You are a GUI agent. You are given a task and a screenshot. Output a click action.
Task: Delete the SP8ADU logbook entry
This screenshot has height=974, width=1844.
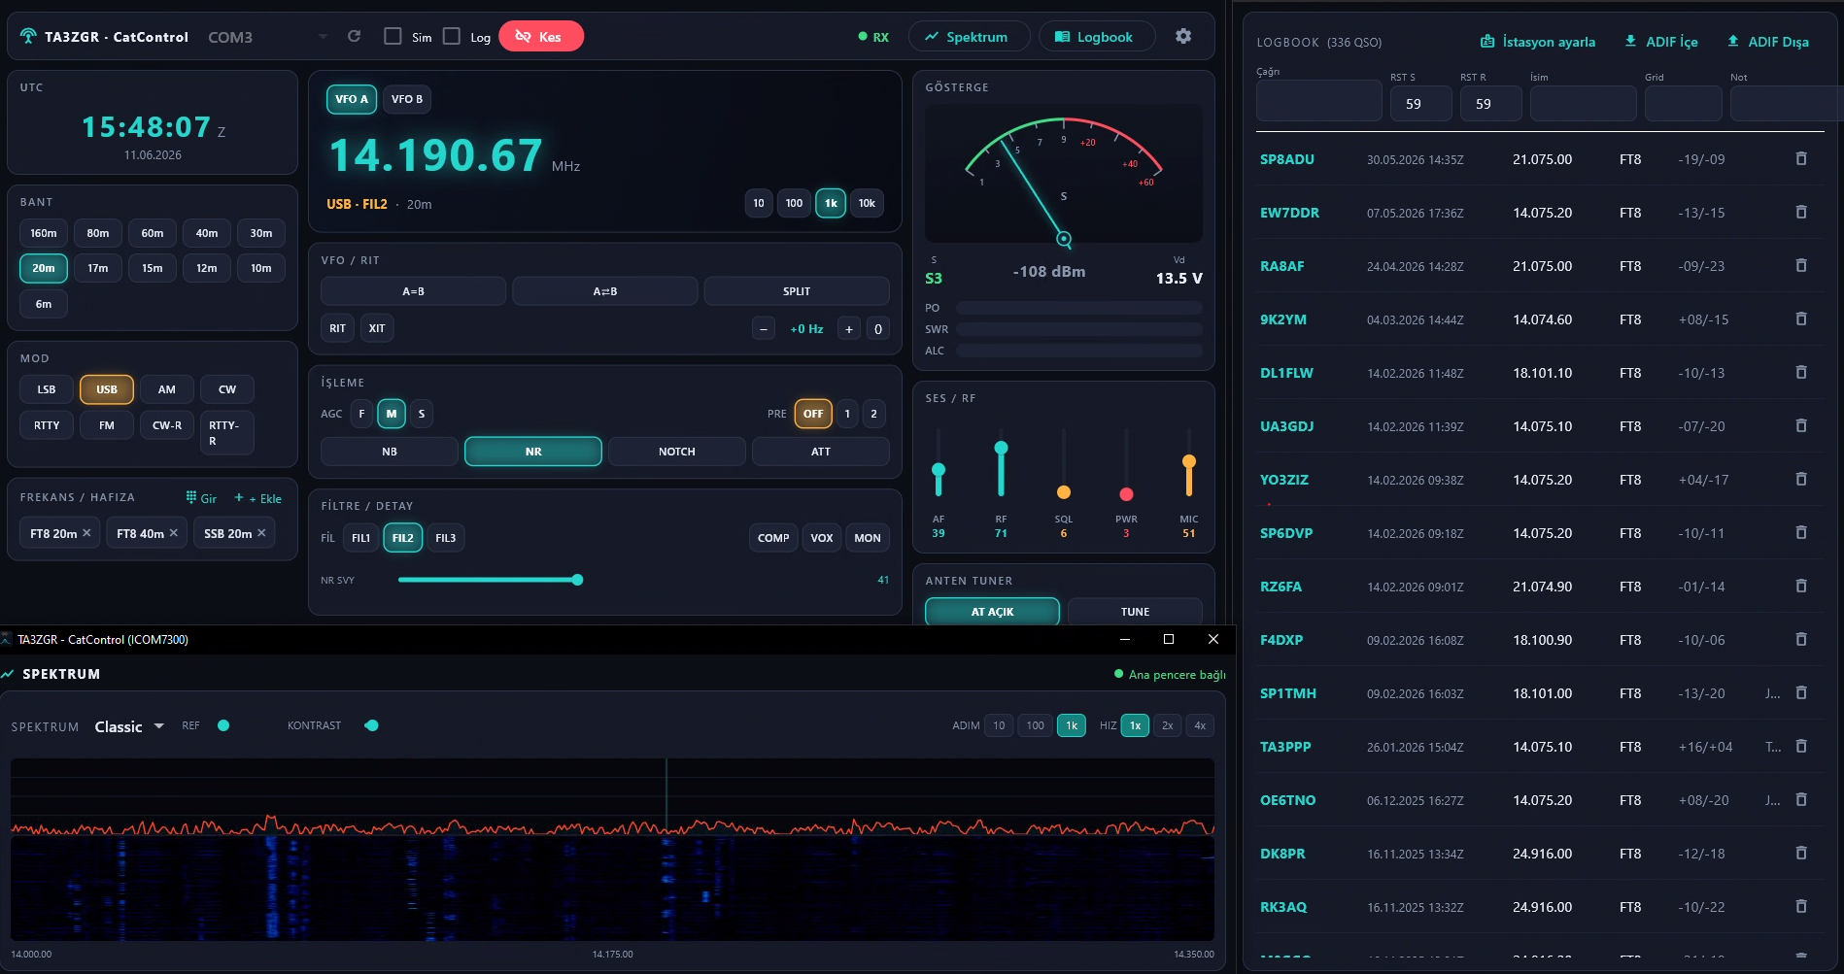(1801, 158)
